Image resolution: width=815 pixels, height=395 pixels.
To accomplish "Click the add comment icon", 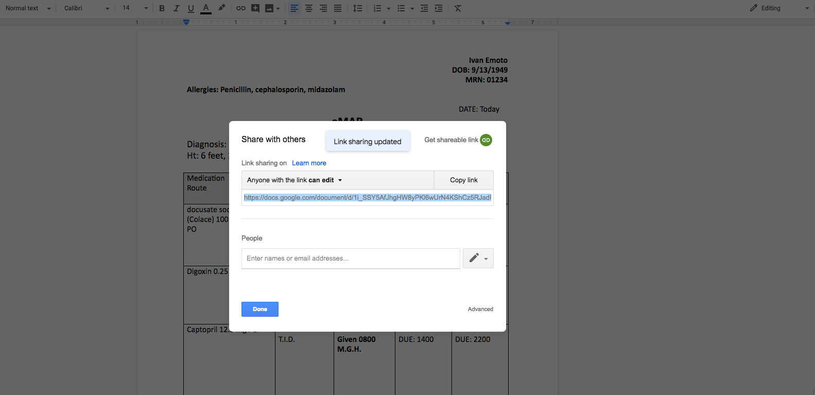I will tap(255, 8).
